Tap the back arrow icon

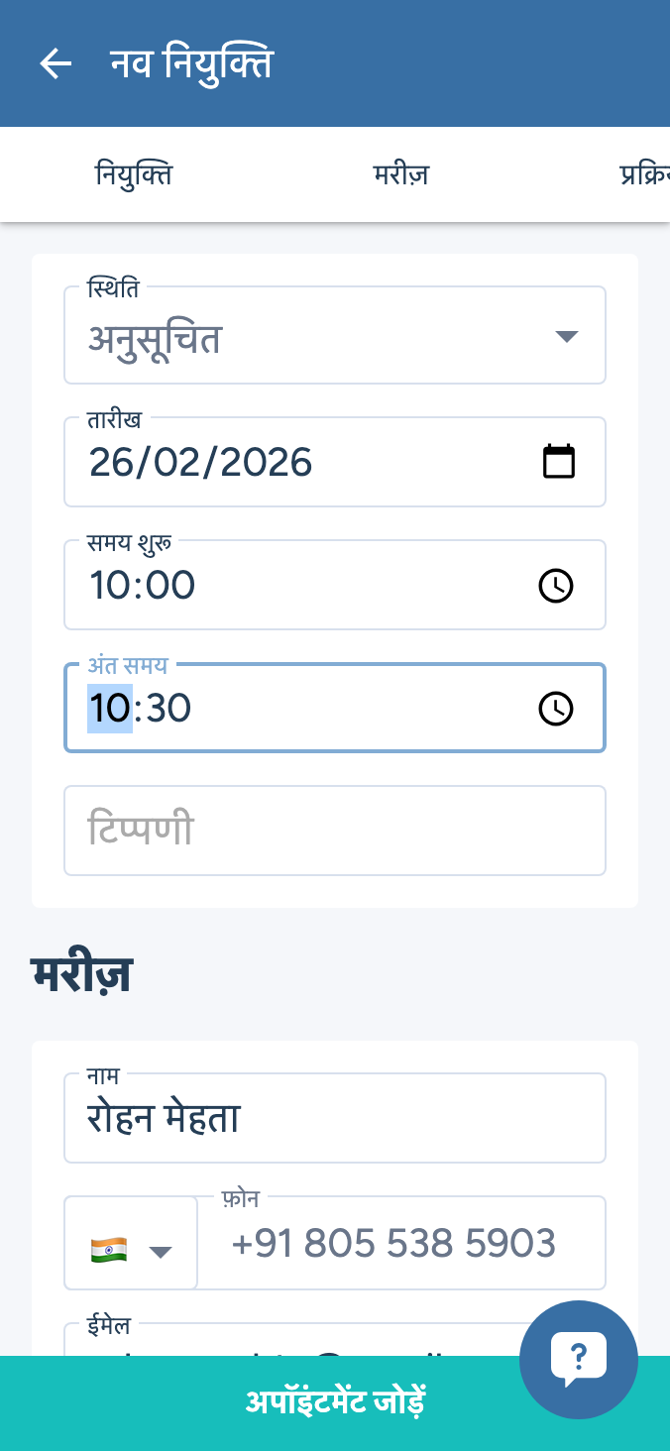[x=56, y=63]
